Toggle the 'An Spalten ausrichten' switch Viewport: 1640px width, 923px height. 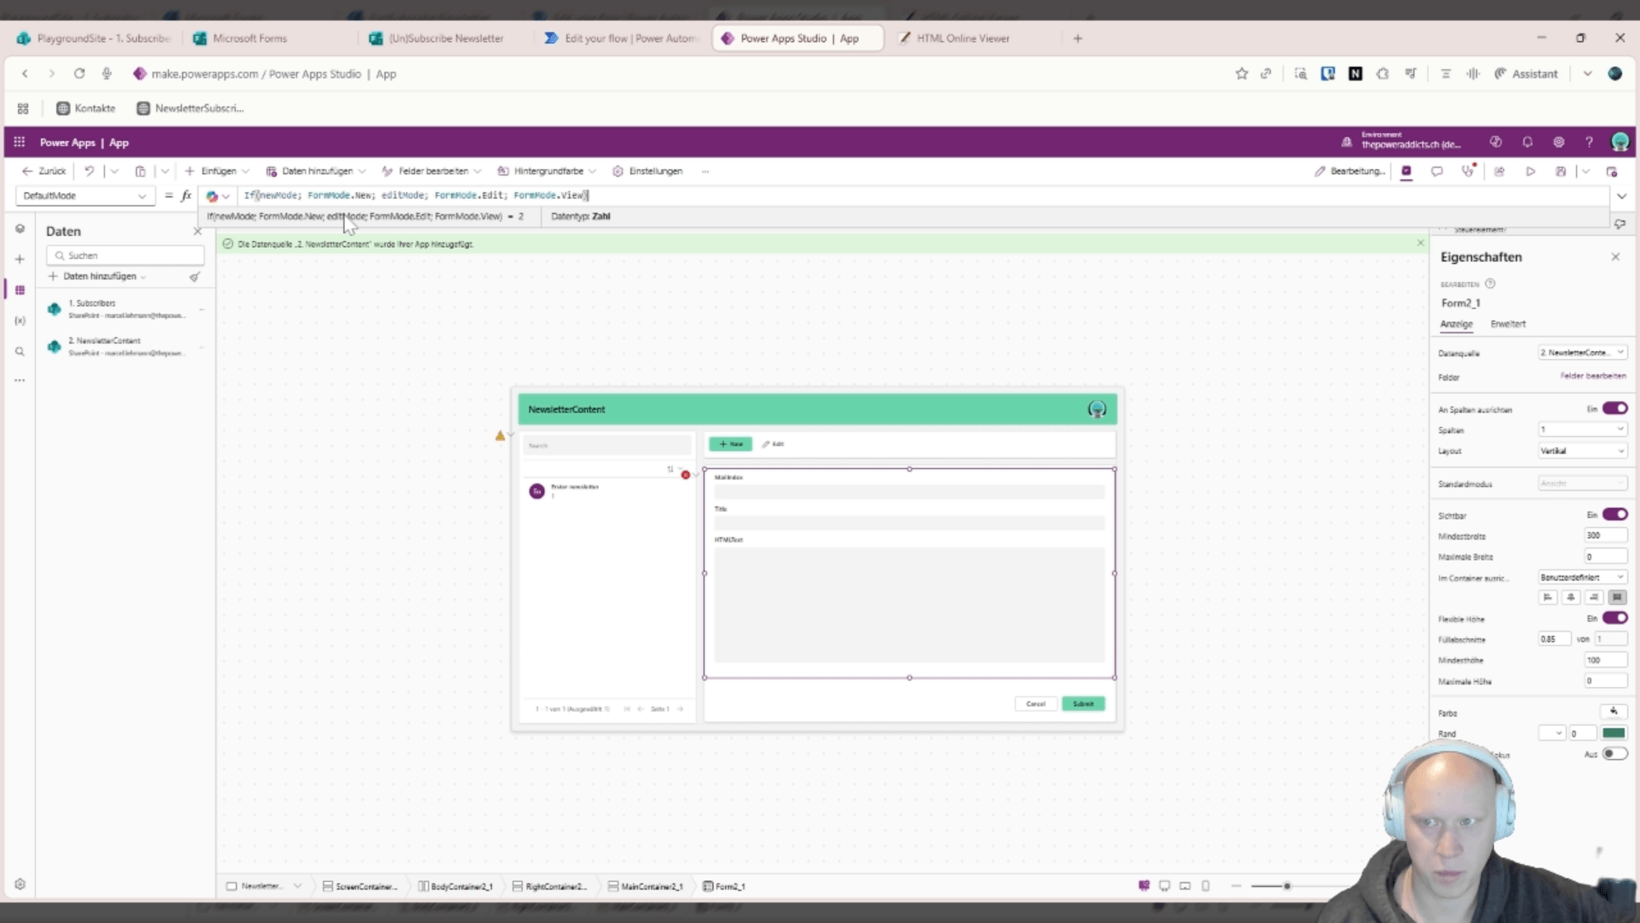(1614, 409)
